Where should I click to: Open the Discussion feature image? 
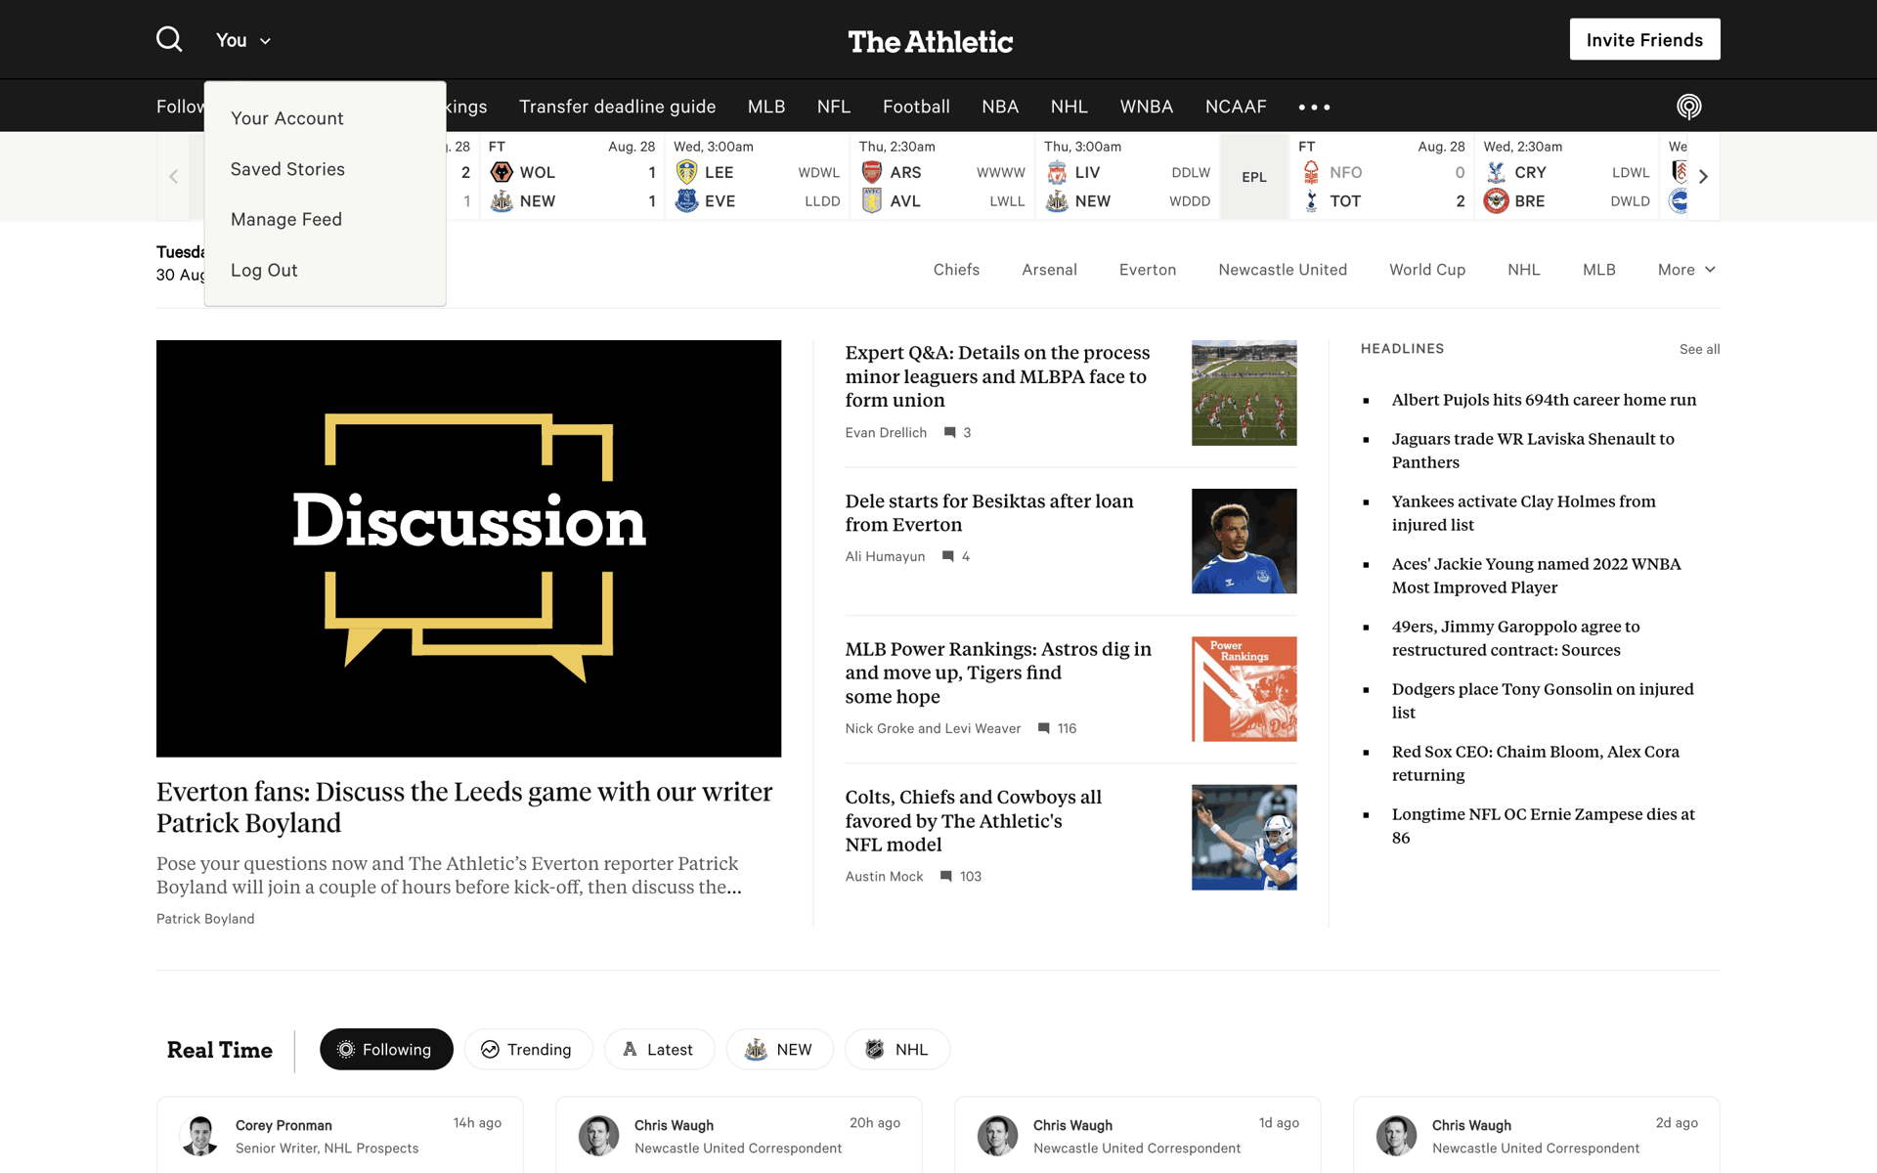pos(468,548)
